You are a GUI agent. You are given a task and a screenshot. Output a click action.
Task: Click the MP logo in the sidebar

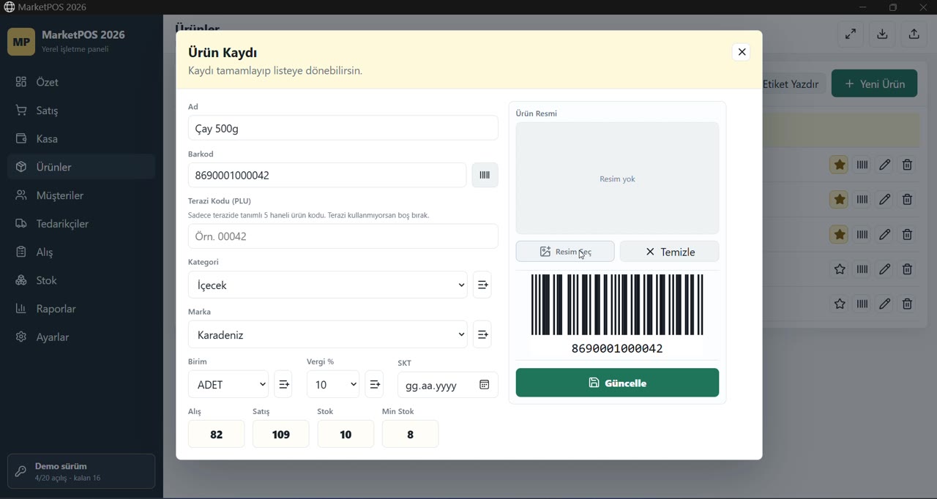pos(21,42)
